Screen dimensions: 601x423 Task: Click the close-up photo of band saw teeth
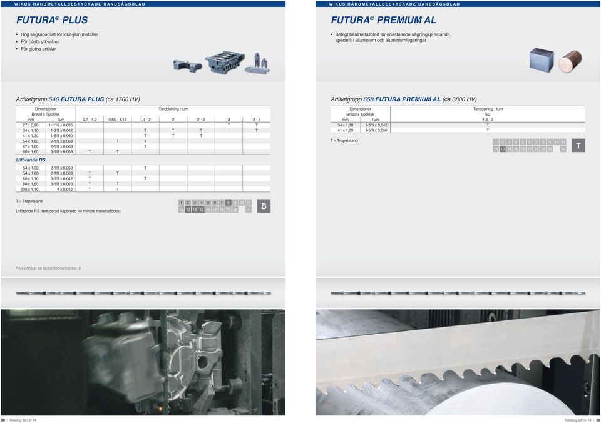[x=458, y=362]
